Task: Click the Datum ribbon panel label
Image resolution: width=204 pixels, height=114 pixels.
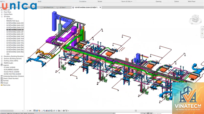Action: [176, 2]
